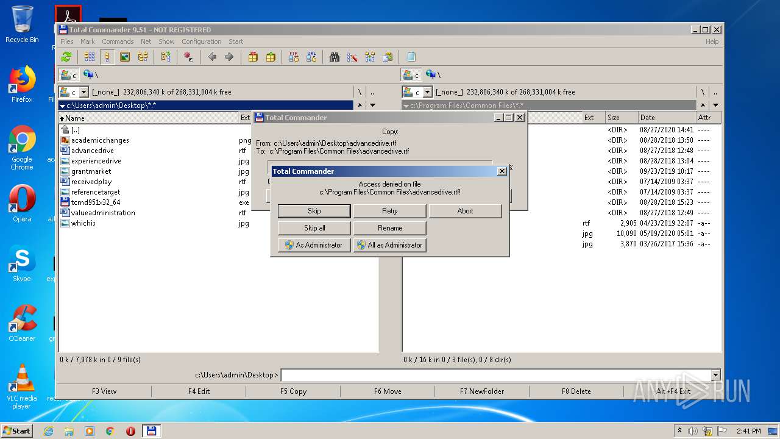Click into the command line input field

pyautogui.click(x=496, y=375)
